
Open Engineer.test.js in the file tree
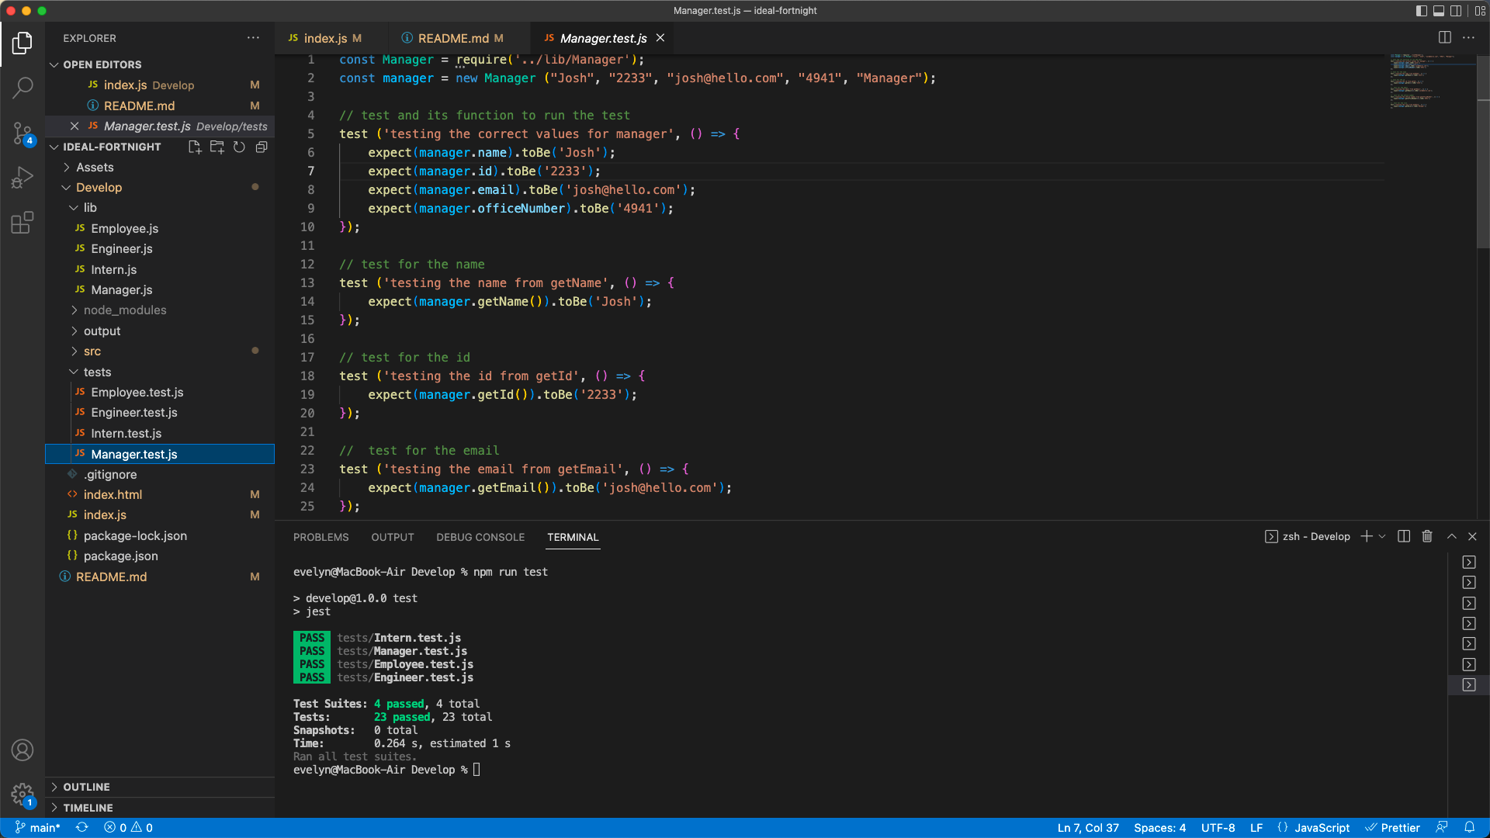(133, 413)
